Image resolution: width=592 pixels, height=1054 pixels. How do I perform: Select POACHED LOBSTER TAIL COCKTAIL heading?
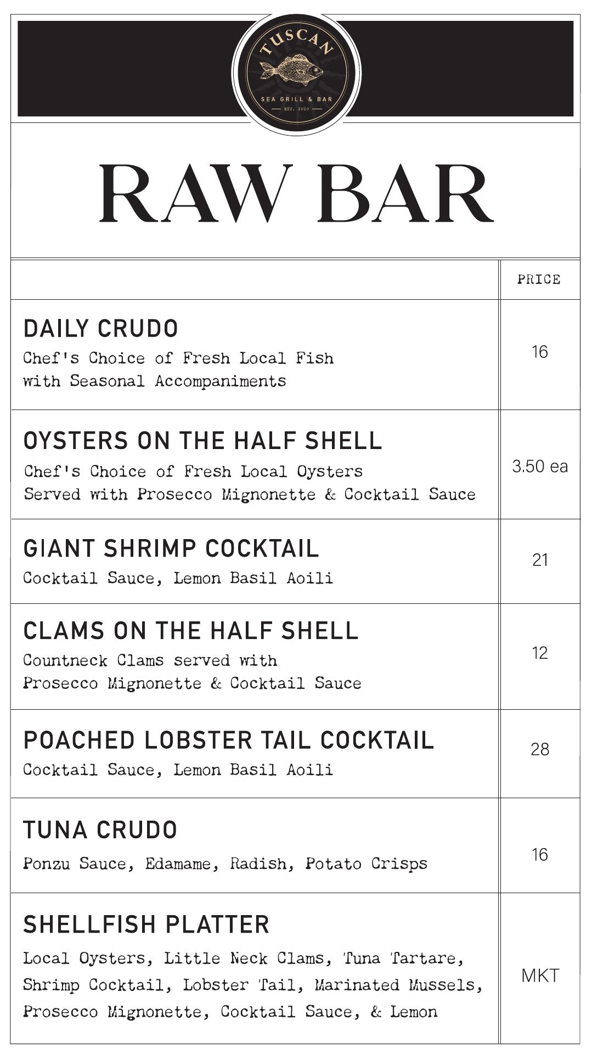pyautogui.click(x=229, y=740)
